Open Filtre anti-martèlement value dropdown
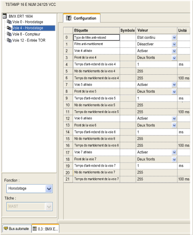The height and width of the screenshot is (235, 193). tap(174, 44)
